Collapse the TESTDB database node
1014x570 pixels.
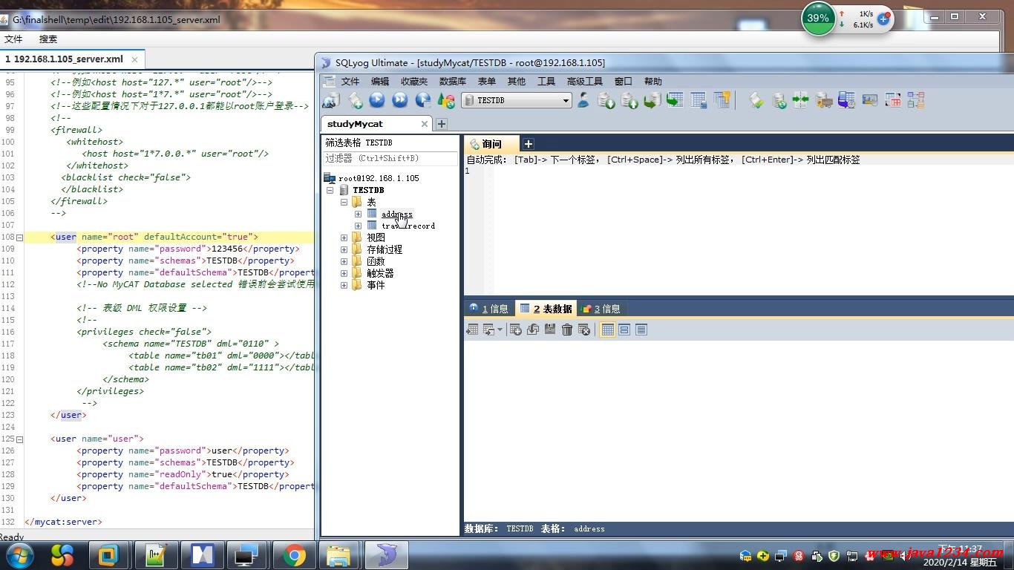click(330, 190)
